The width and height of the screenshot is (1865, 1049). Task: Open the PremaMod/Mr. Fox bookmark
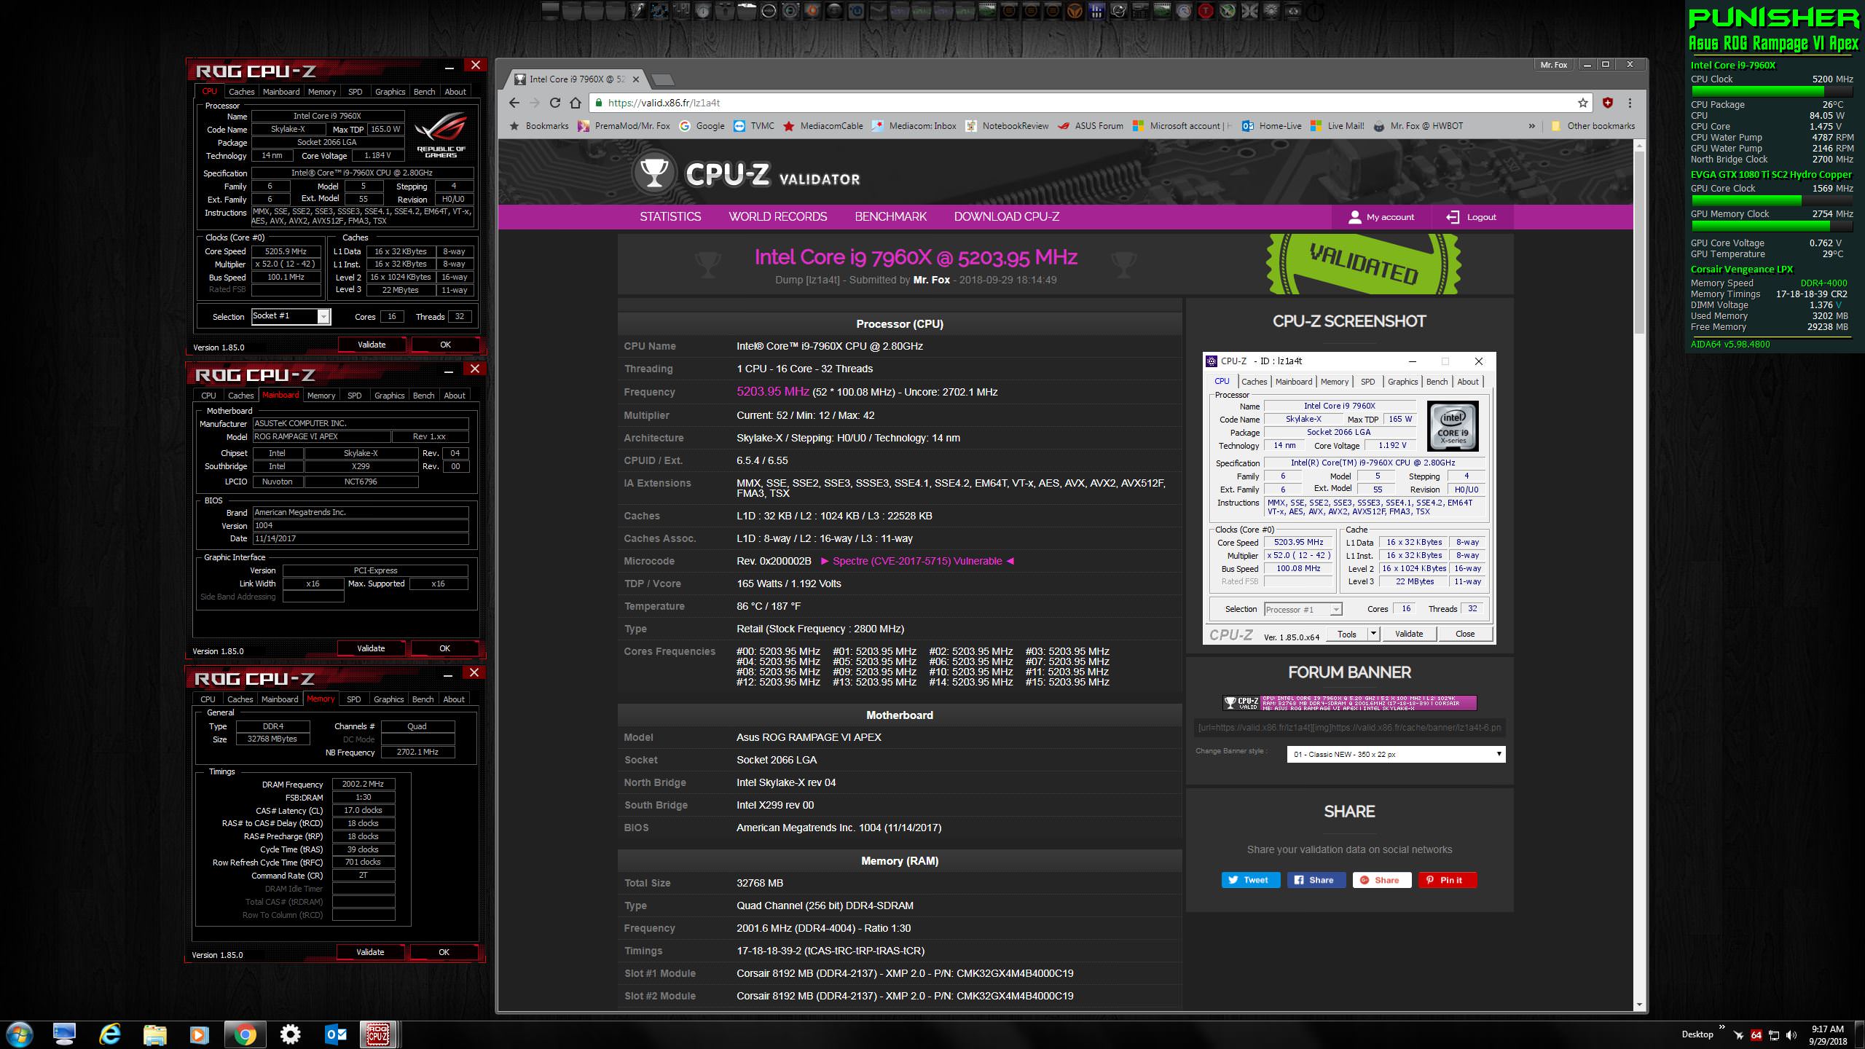point(624,126)
